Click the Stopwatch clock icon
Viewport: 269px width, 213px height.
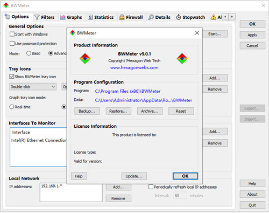(179, 17)
